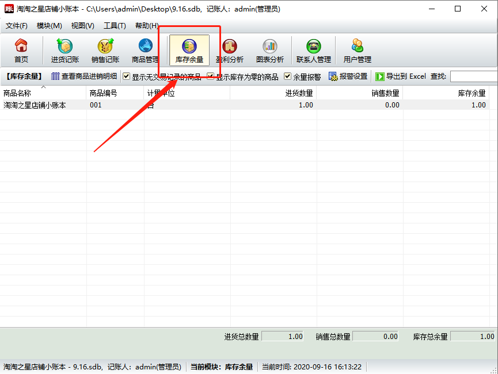Click the 查看商品进销明细 grid icon button
Viewport: 498px width, 374px height.
click(x=84, y=76)
